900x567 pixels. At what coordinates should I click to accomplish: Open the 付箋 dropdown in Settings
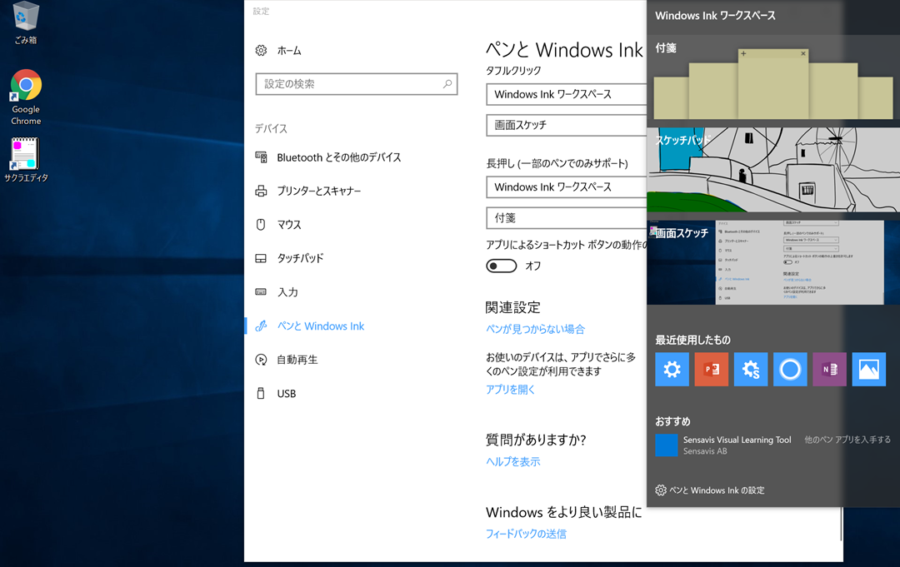click(567, 218)
